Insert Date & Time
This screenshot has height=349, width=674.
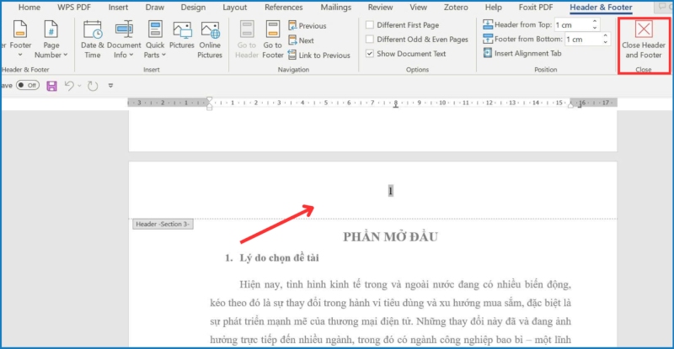(x=93, y=40)
